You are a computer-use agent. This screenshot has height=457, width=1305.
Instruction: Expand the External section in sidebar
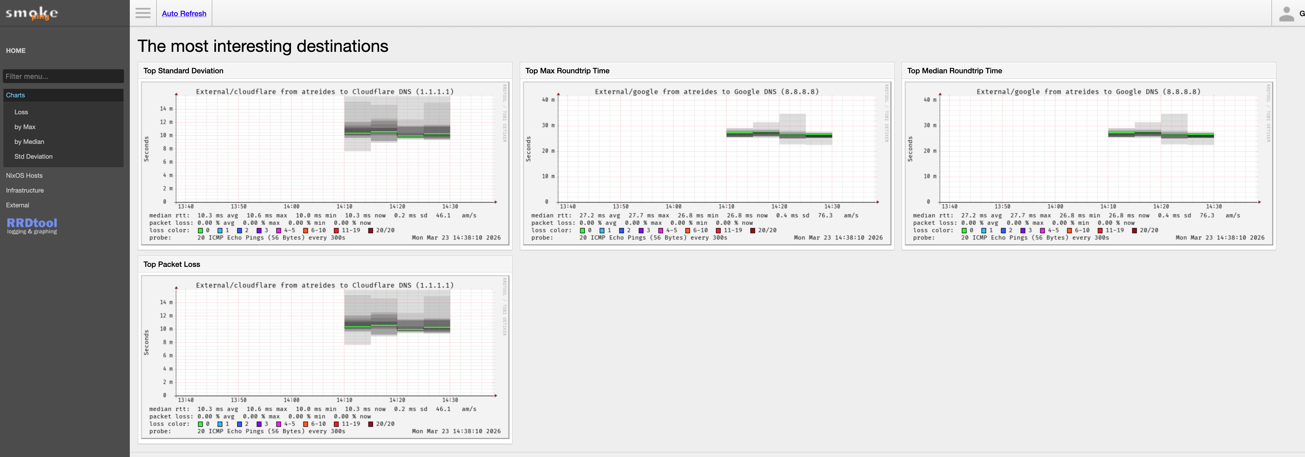pyautogui.click(x=18, y=205)
